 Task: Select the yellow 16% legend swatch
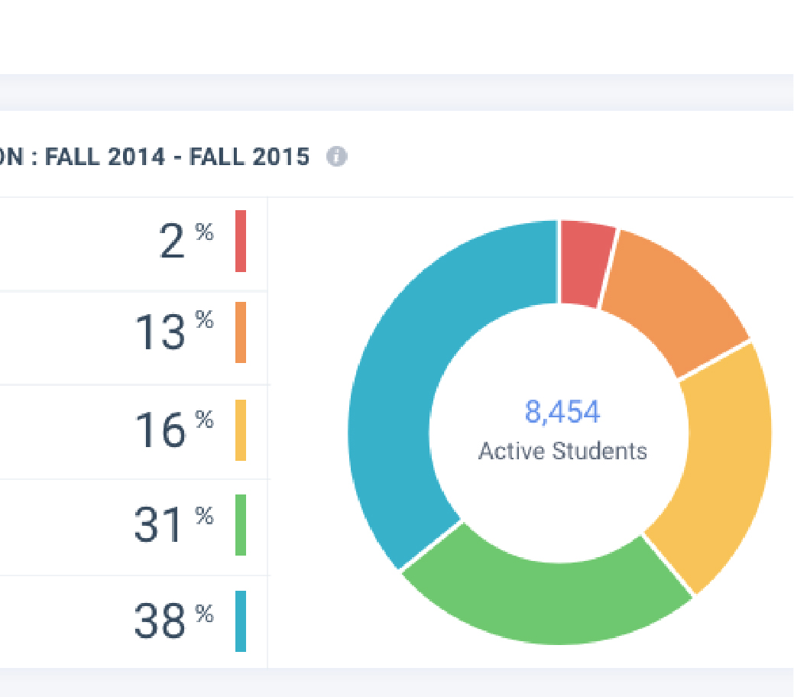[x=241, y=430]
